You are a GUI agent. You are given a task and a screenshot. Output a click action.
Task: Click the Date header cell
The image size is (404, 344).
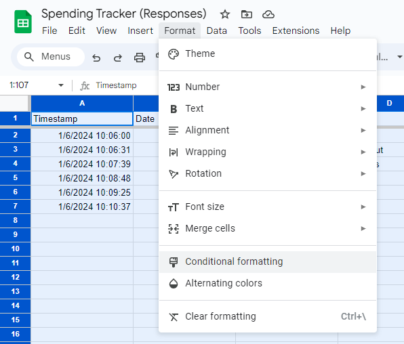tap(146, 119)
